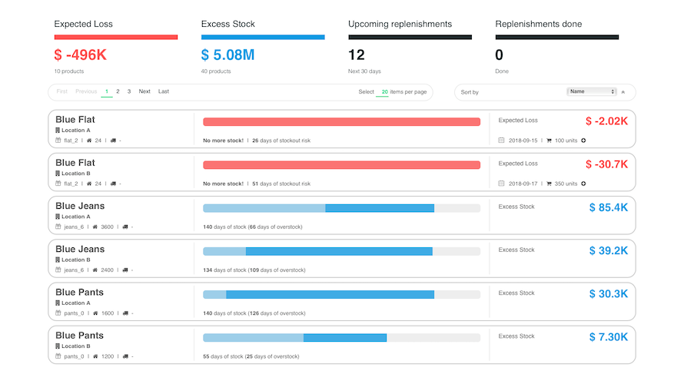Click the Upcoming replenishments count 12

coord(357,55)
